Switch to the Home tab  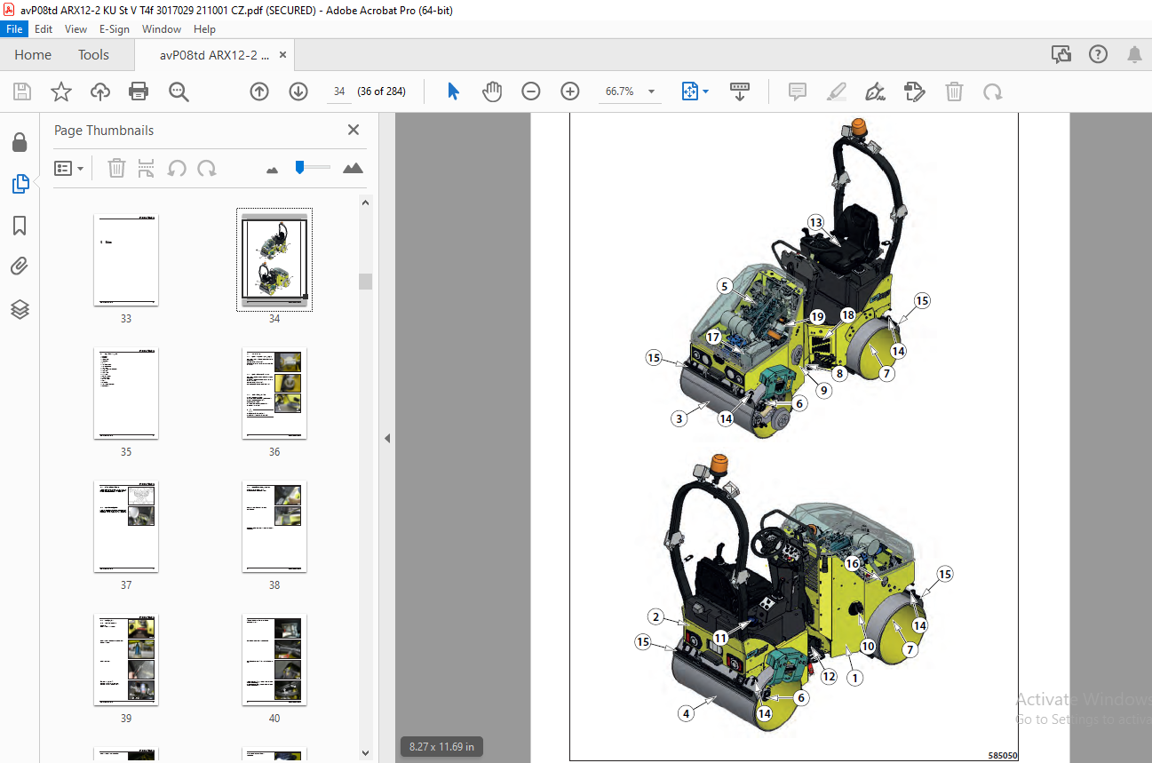click(x=33, y=54)
